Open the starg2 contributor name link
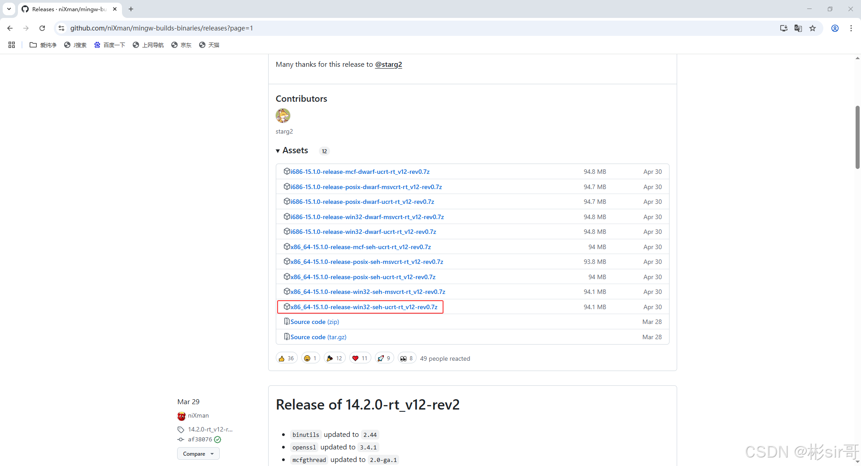This screenshot has height=466, width=861. [x=284, y=131]
